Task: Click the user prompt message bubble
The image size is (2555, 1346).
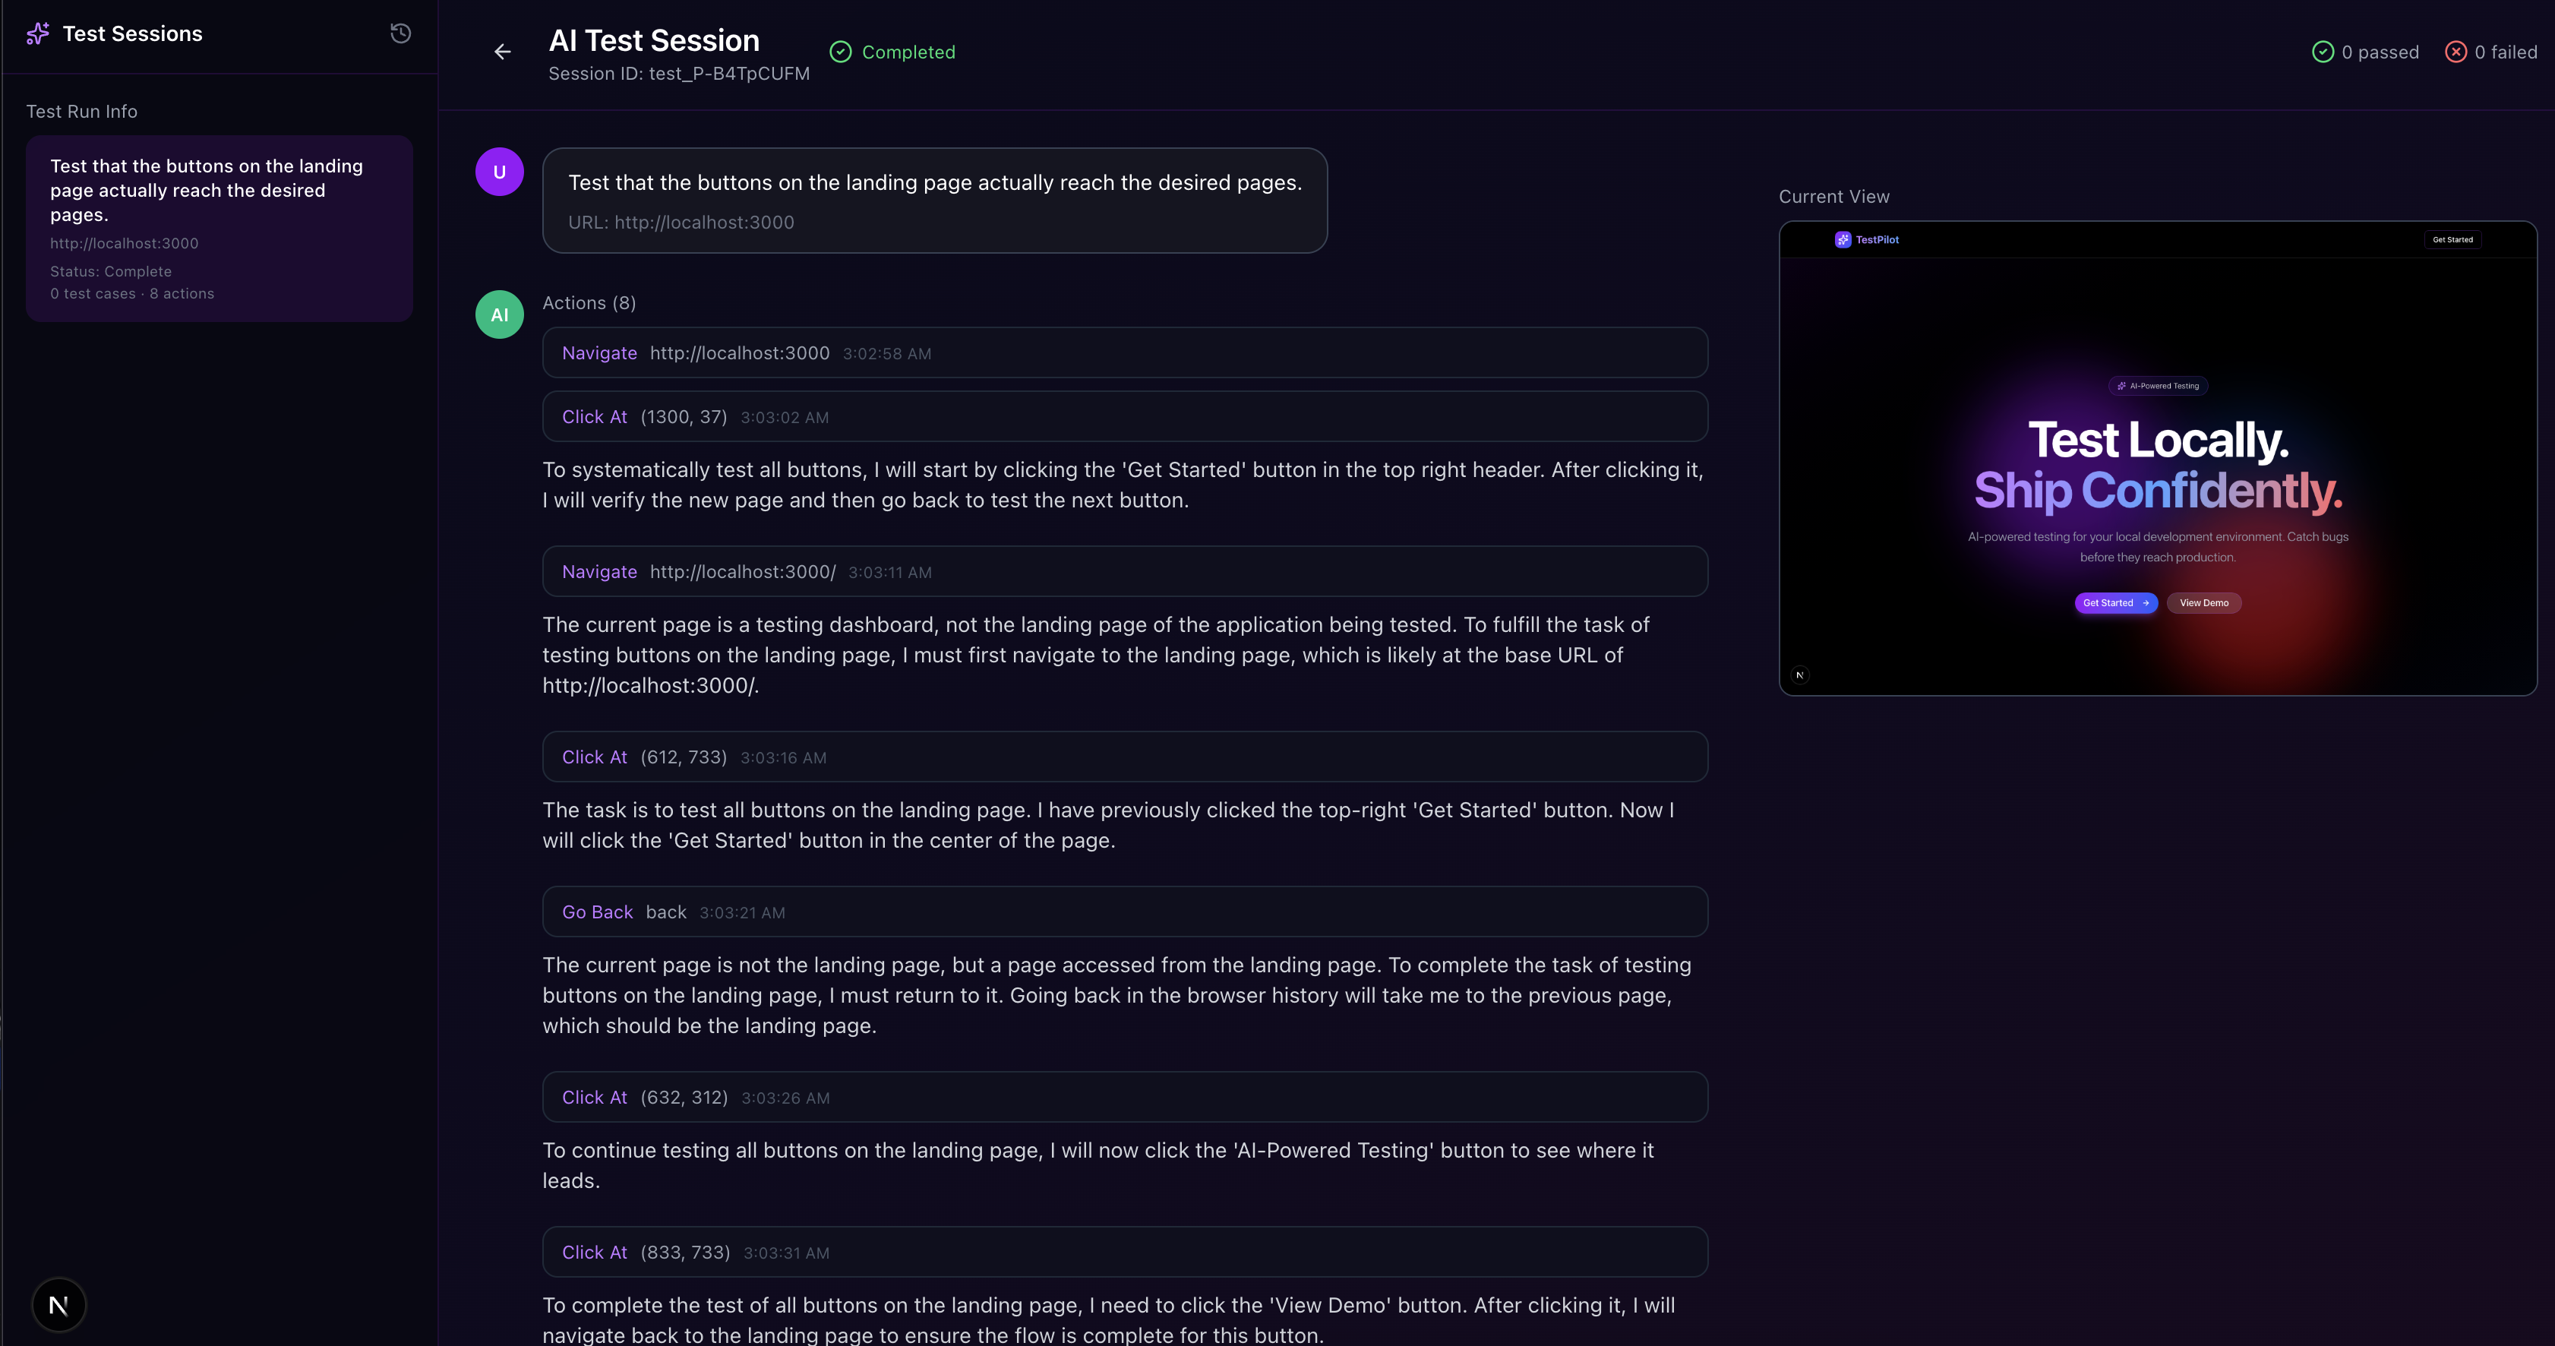Action: click(934, 201)
